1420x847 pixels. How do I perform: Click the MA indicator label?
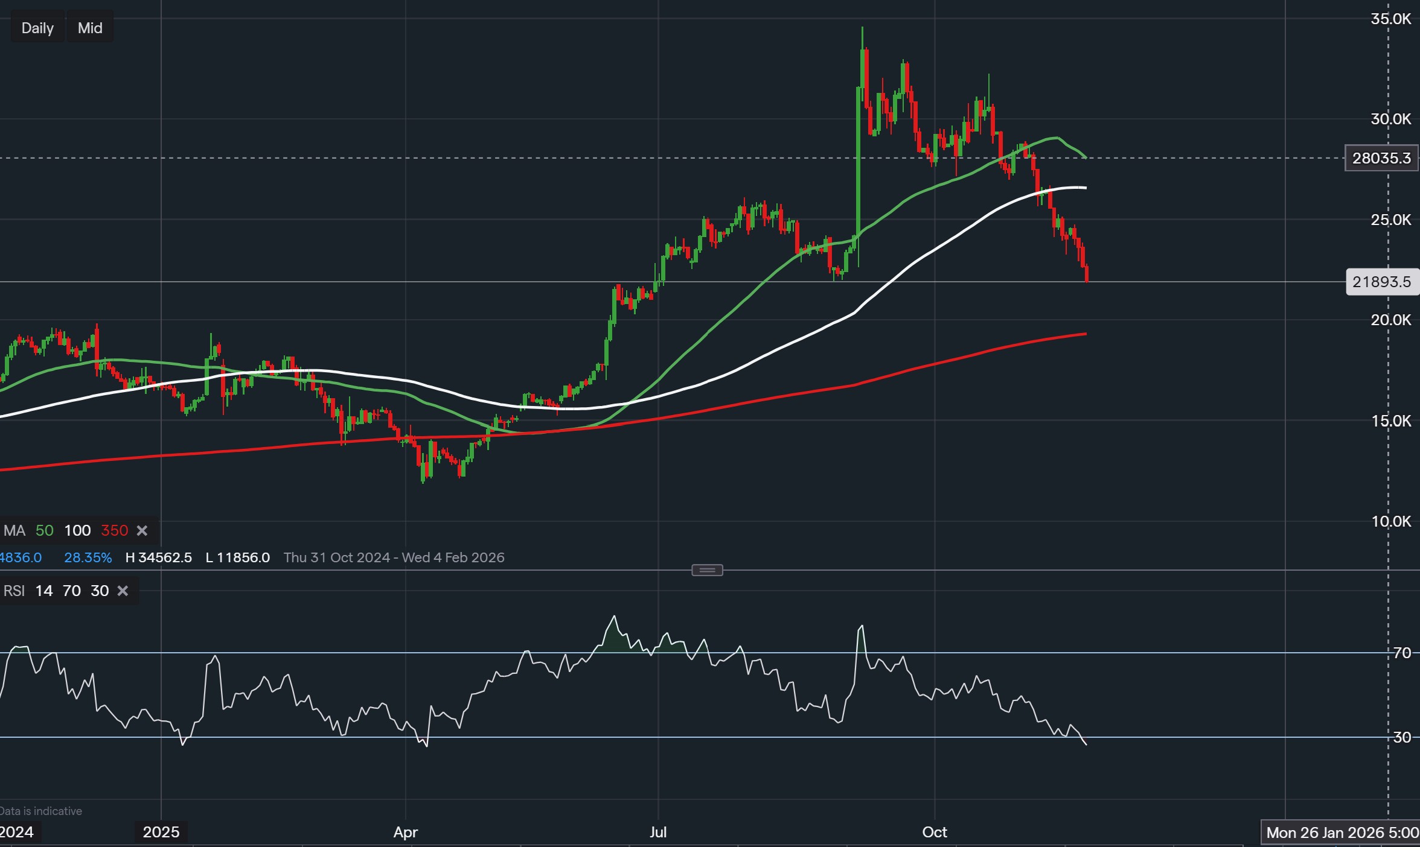click(x=14, y=531)
